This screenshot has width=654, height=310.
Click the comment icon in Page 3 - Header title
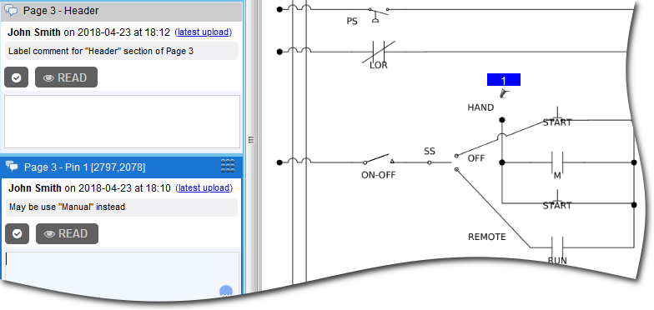point(11,11)
